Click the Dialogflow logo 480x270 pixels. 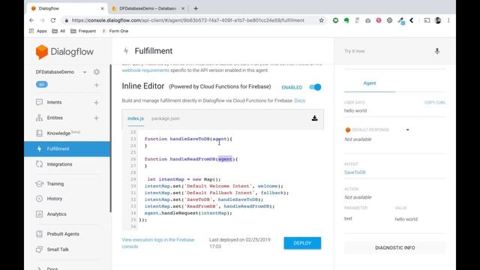tap(64, 52)
